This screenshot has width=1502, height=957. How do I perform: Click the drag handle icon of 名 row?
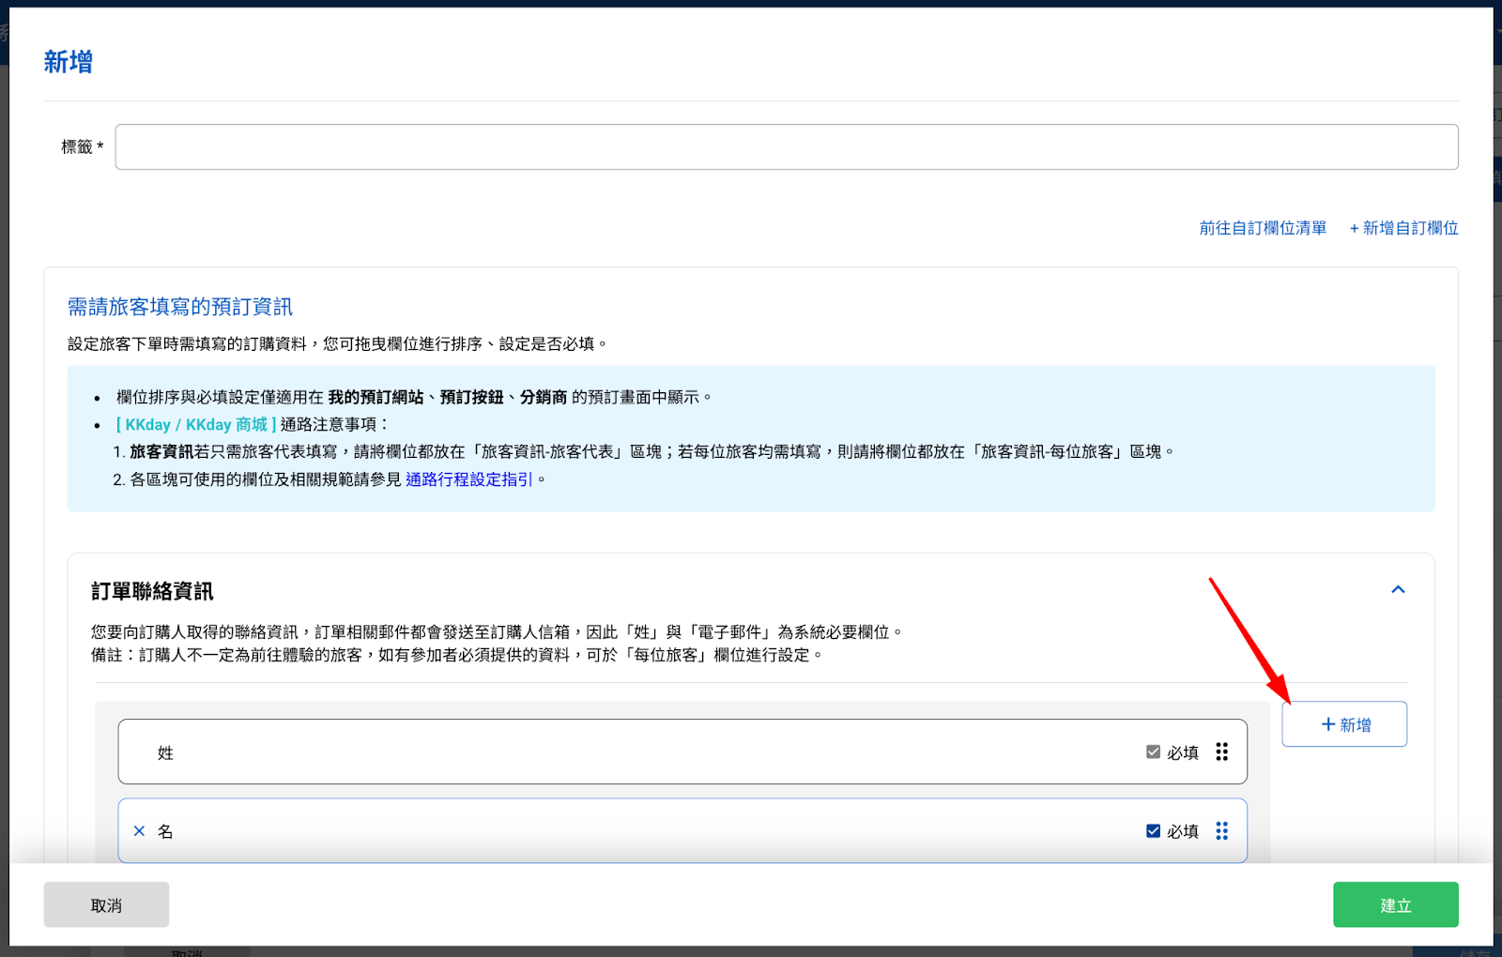click(x=1221, y=830)
